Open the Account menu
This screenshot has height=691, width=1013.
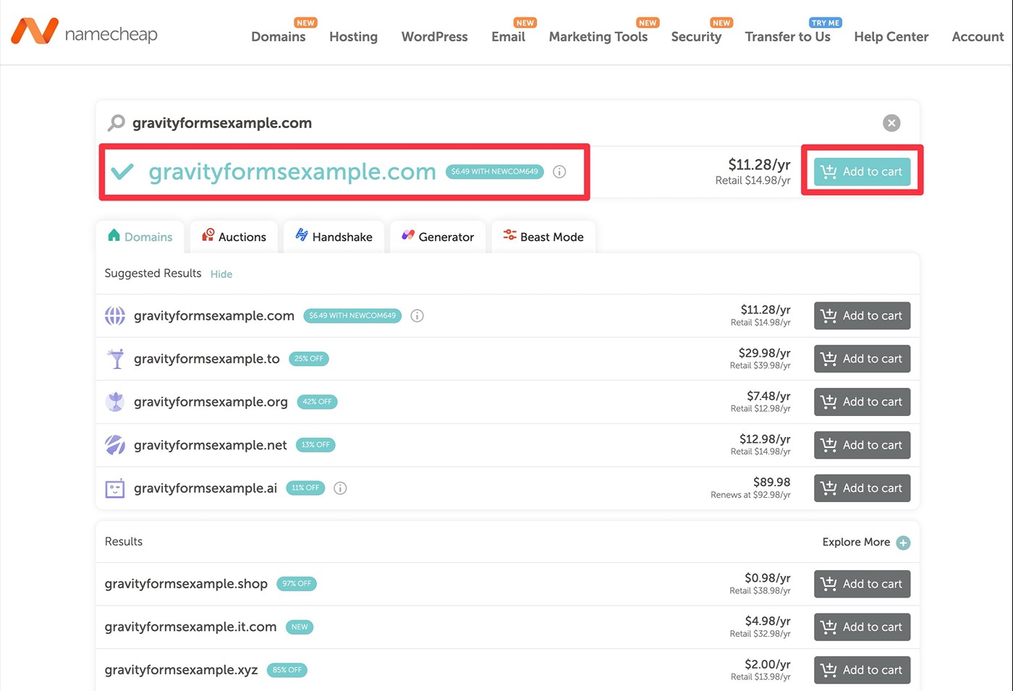click(x=978, y=36)
